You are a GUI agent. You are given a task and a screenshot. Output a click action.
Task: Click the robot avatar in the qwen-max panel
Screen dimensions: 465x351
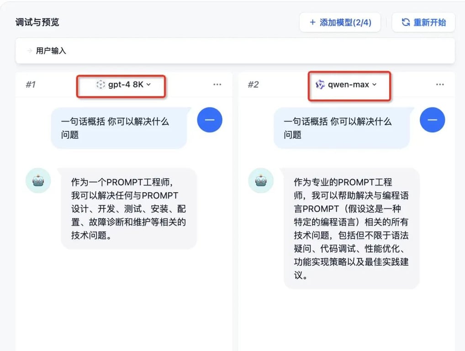261,181
